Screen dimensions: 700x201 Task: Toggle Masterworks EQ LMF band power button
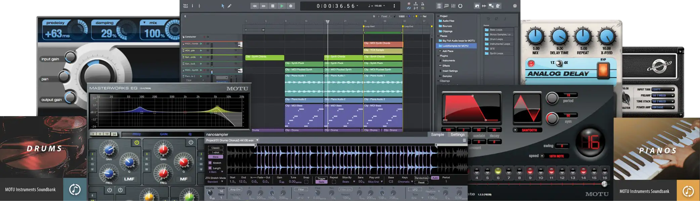[x=137, y=142]
